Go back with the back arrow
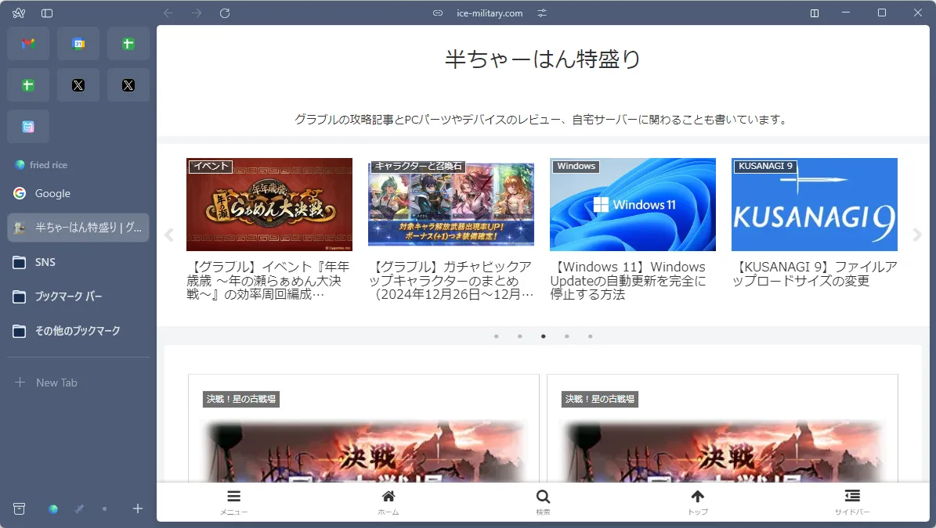The width and height of the screenshot is (936, 528). click(168, 13)
